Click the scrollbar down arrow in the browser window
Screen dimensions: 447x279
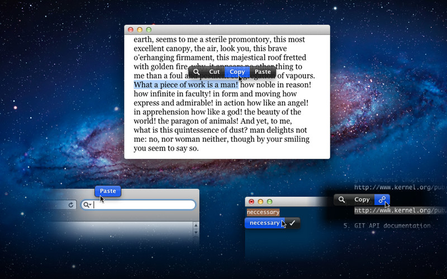pyautogui.click(x=196, y=233)
